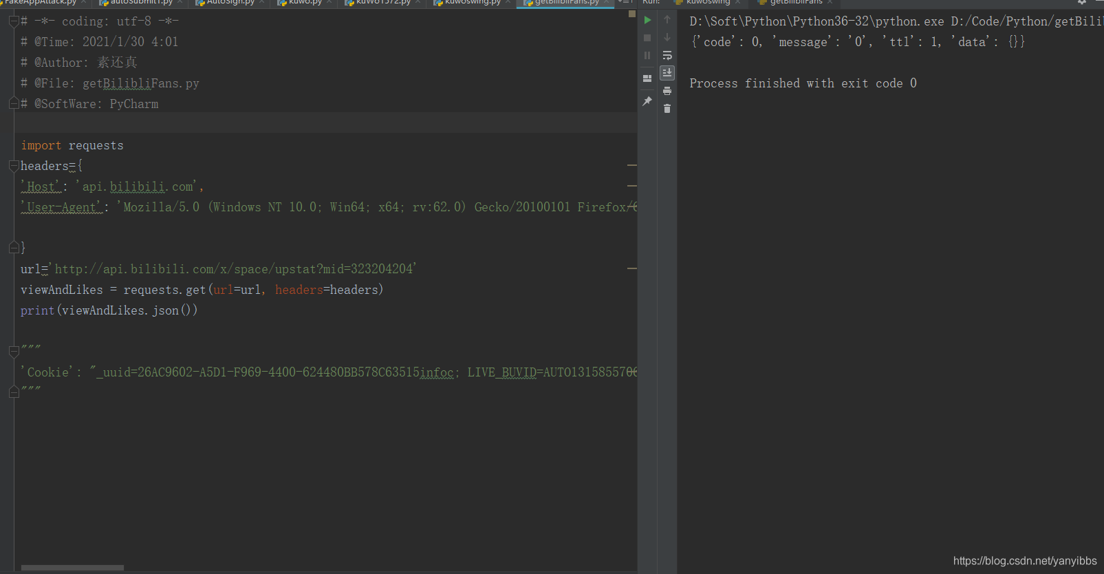Rerun the script with the green play icon
Image resolution: width=1104 pixels, height=574 pixels.
647,20
